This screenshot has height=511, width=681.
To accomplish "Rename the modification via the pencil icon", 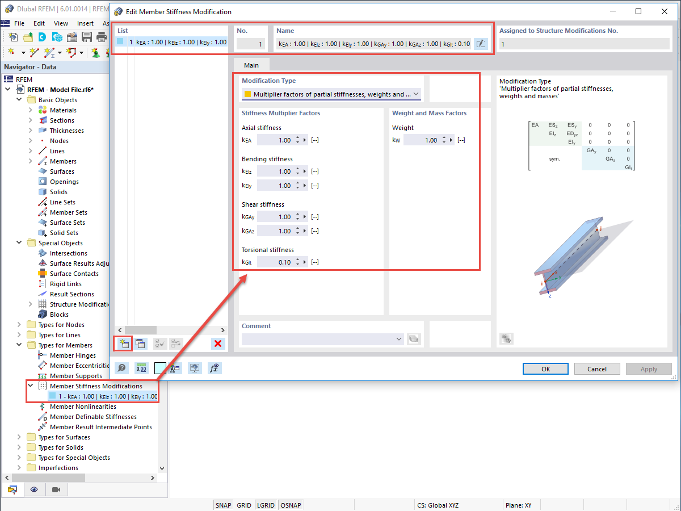I will (481, 43).
